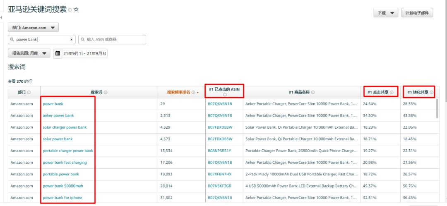Open the 部门: Amazon.com dropdown

click(34, 27)
